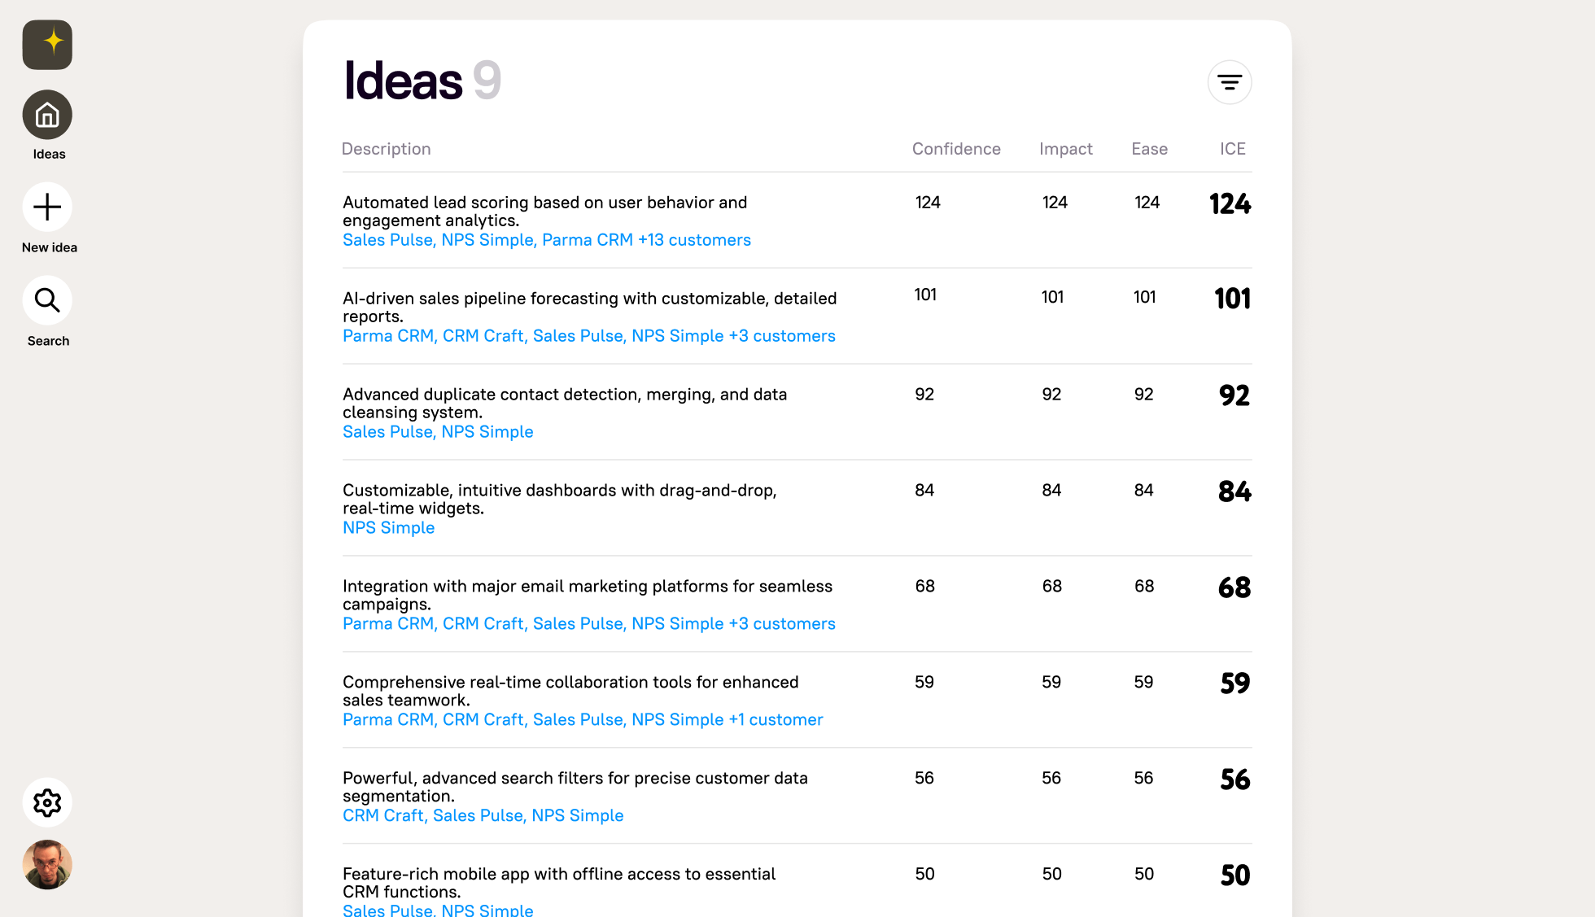Viewport: 1595px width, 917px height.
Task: Sort by ICE column header
Action: click(x=1232, y=149)
